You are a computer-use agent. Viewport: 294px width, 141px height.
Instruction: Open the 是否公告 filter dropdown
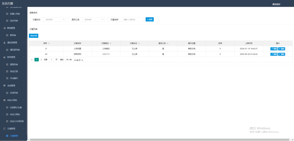[94, 20]
